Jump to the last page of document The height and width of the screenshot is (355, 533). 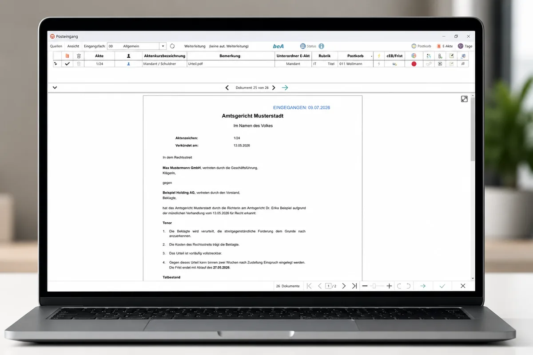pyautogui.click(x=354, y=286)
